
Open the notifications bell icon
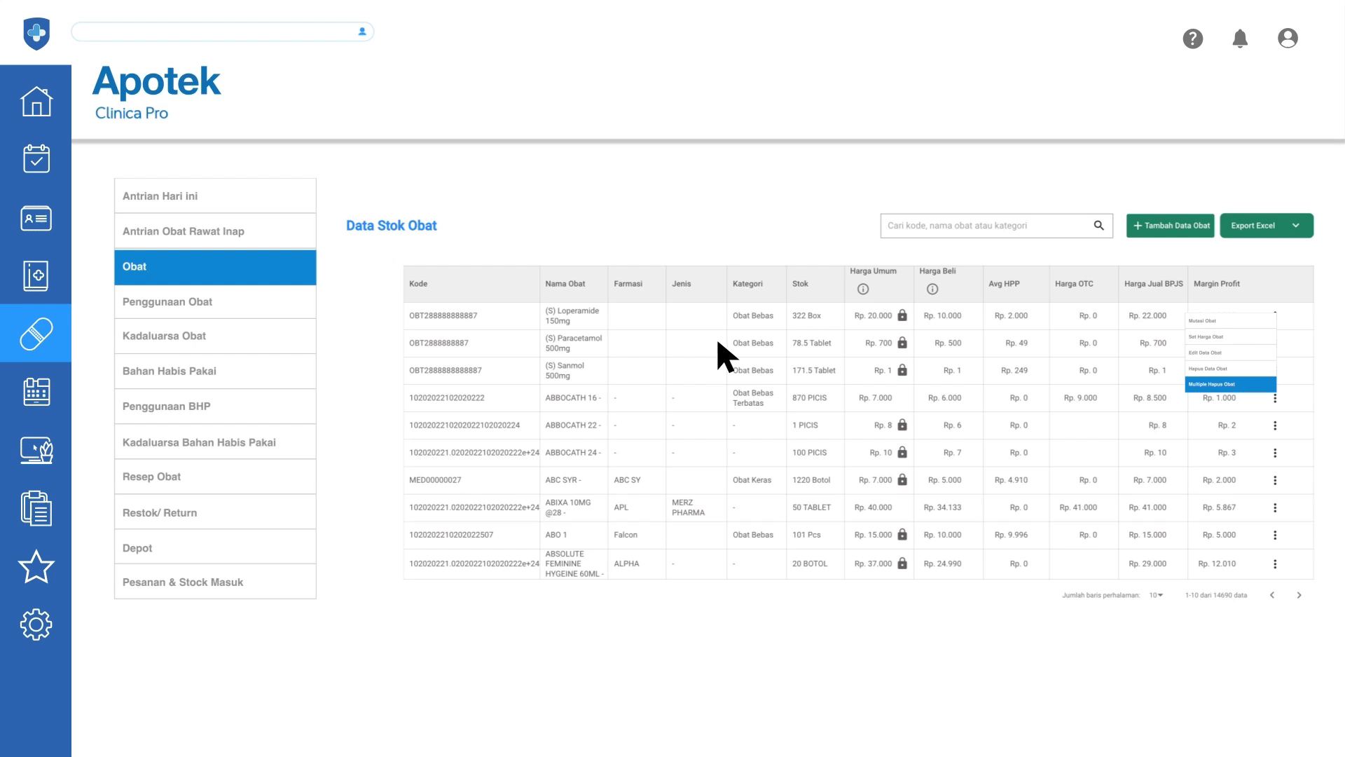[x=1239, y=39]
